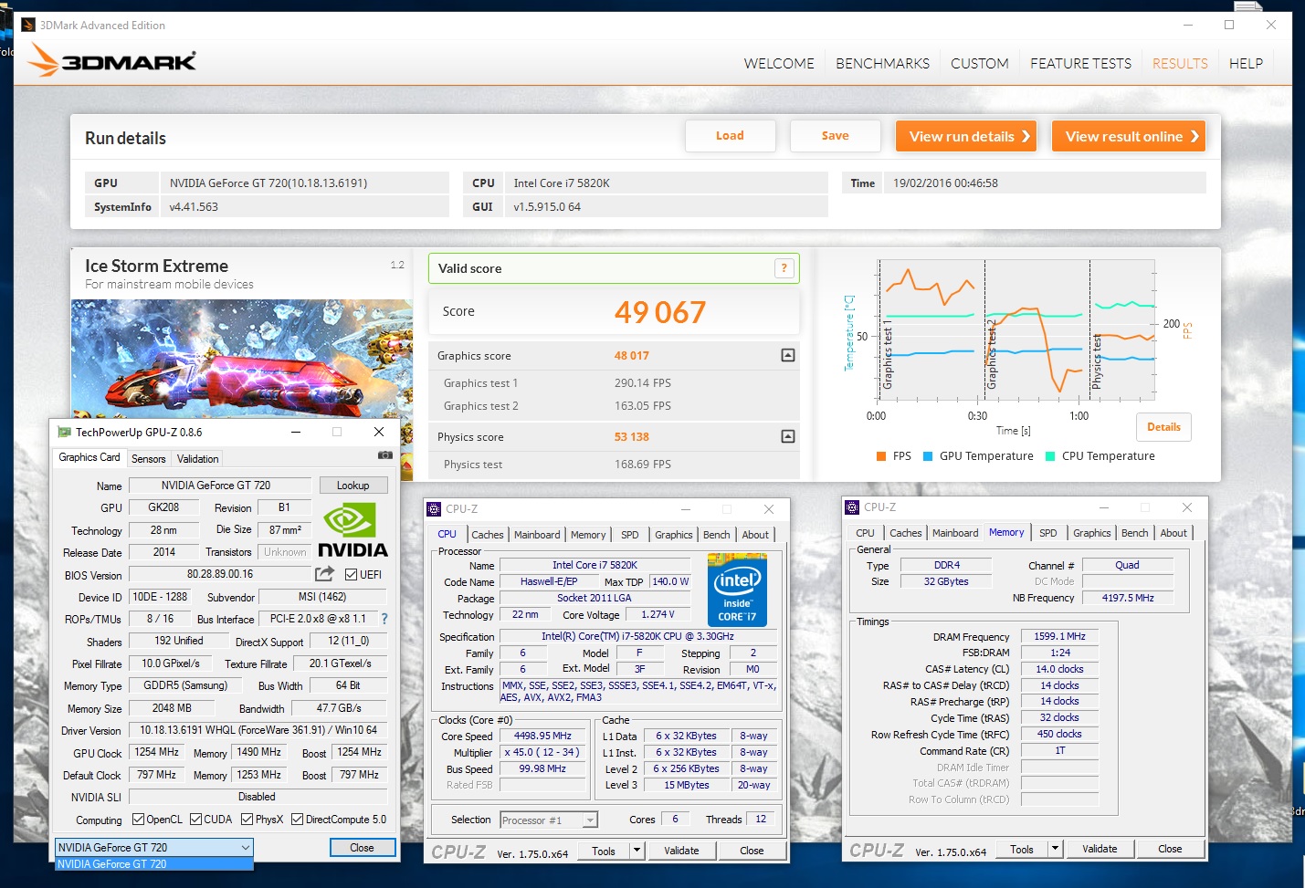Click the NVIDIA logo in GPU-Z
Image resolution: width=1305 pixels, height=888 pixels.
coord(353,530)
